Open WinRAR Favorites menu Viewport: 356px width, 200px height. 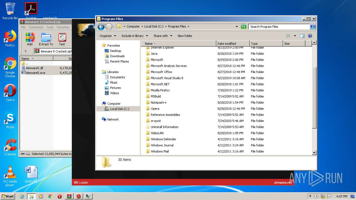pyautogui.click(x=63, y=27)
